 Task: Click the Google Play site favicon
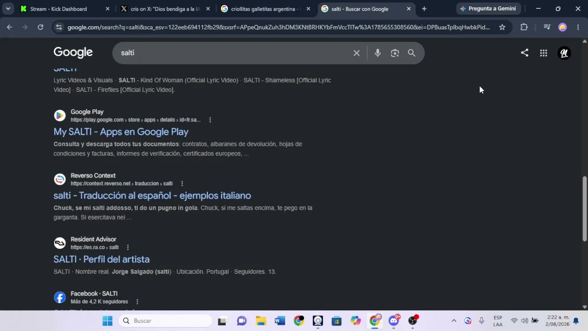tap(60, 115)
